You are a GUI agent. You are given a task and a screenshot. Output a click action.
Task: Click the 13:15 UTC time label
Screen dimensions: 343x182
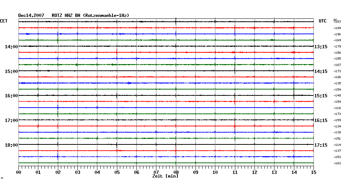click(321, 47)
